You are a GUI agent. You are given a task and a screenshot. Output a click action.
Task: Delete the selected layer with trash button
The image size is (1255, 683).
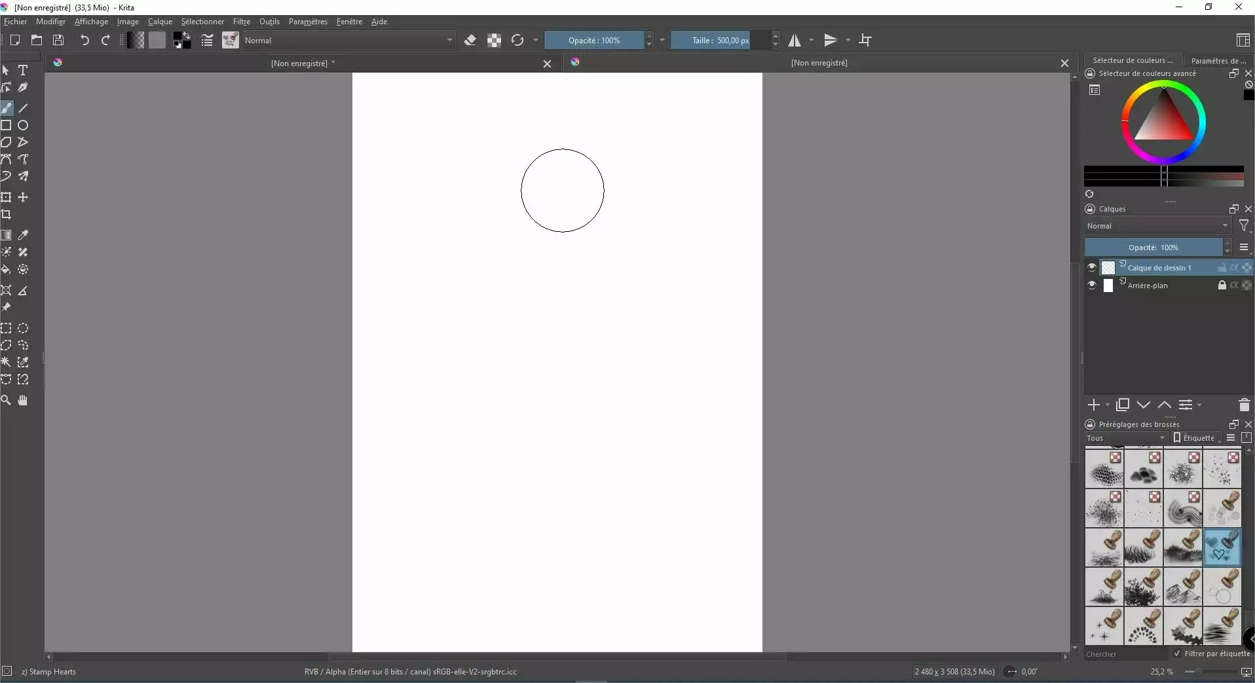[x=1243, y=405]
